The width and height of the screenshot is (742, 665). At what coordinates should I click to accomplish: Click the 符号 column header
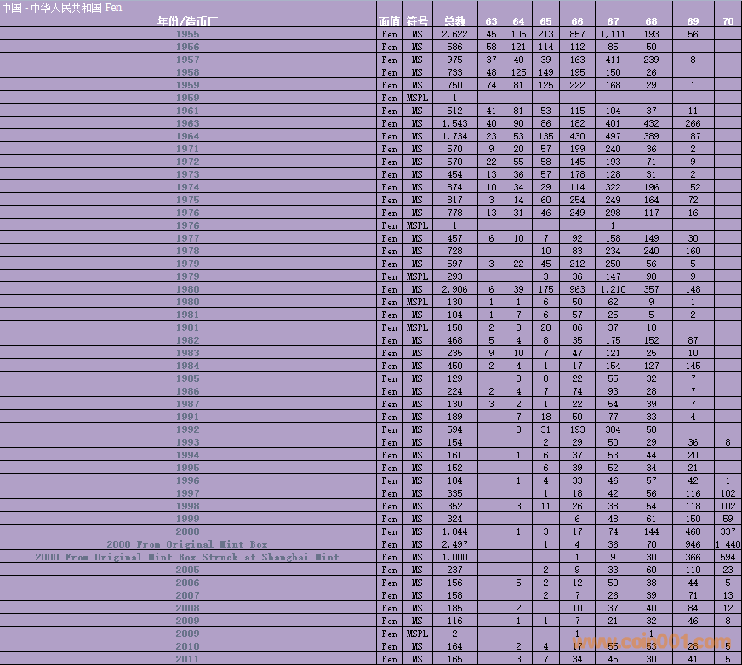[x=416, y=20]
